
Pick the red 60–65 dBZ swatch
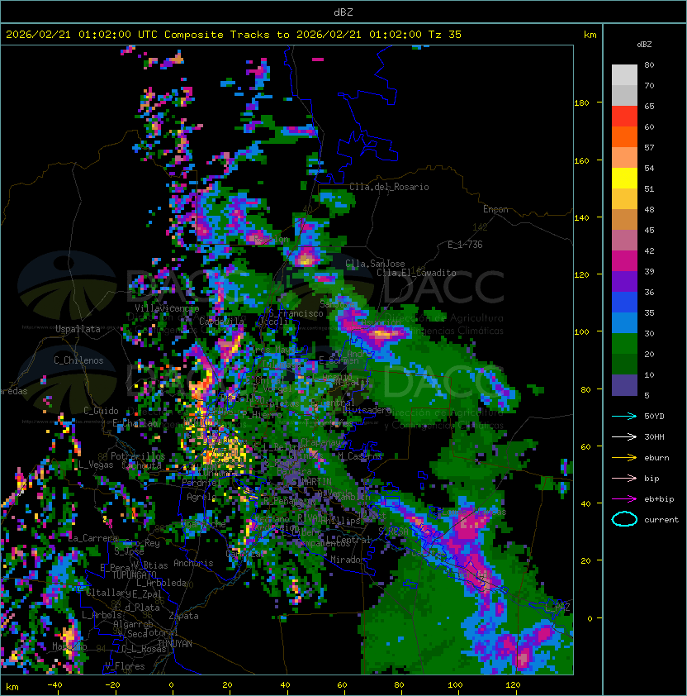click(x=624, y=117)
